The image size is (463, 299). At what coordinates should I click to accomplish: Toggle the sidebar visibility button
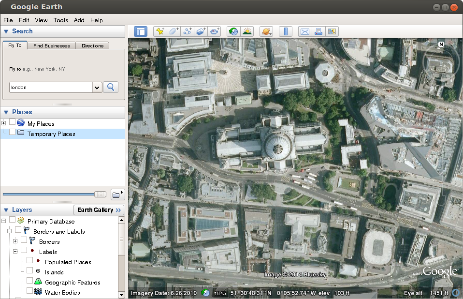tap(141, 31)
